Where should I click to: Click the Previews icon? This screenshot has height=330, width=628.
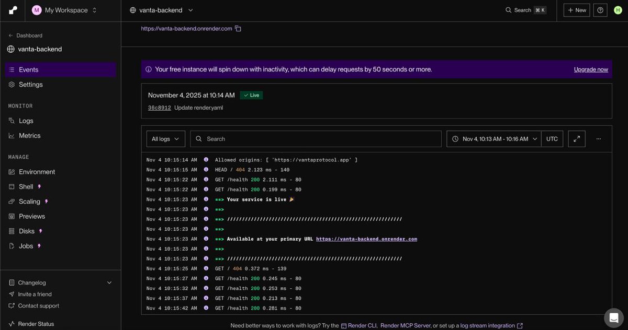12,216
